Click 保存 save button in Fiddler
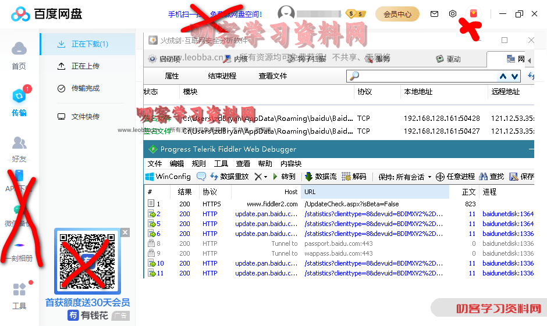 pyautogui.click(x=521, y=177)
